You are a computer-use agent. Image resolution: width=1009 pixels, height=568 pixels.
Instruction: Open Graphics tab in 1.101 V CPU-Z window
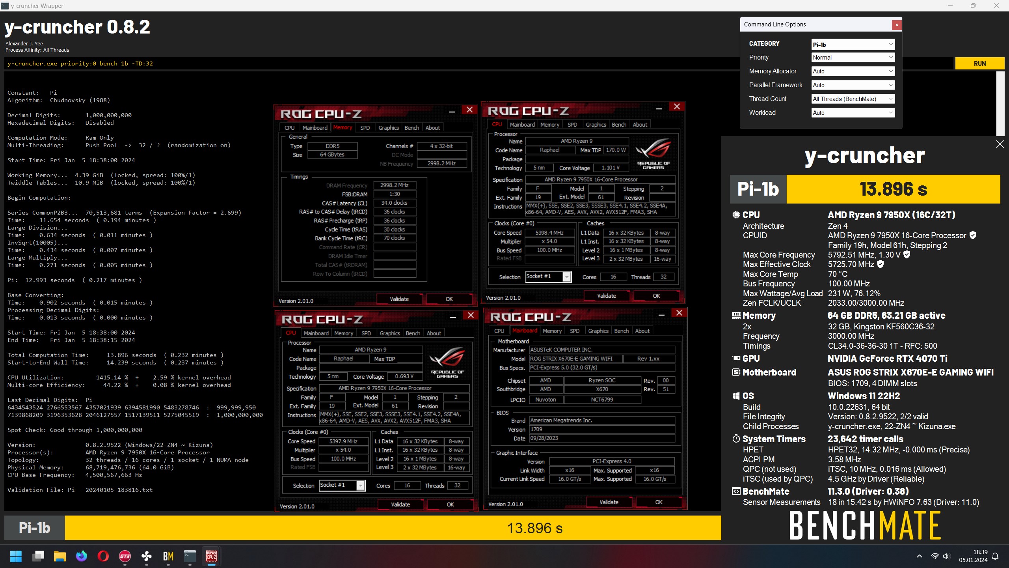coord(596,125)
